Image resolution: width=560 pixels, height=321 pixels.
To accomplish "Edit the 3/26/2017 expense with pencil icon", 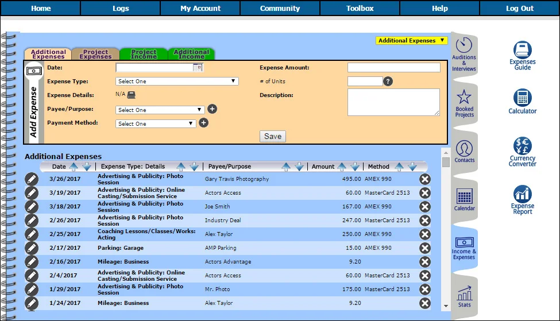I will [x=32, y=179].
